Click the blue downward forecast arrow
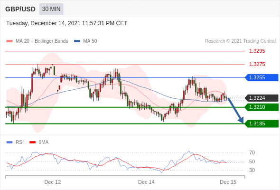The width and height of the screenshot is (280, 190). [x=236, y=110]
